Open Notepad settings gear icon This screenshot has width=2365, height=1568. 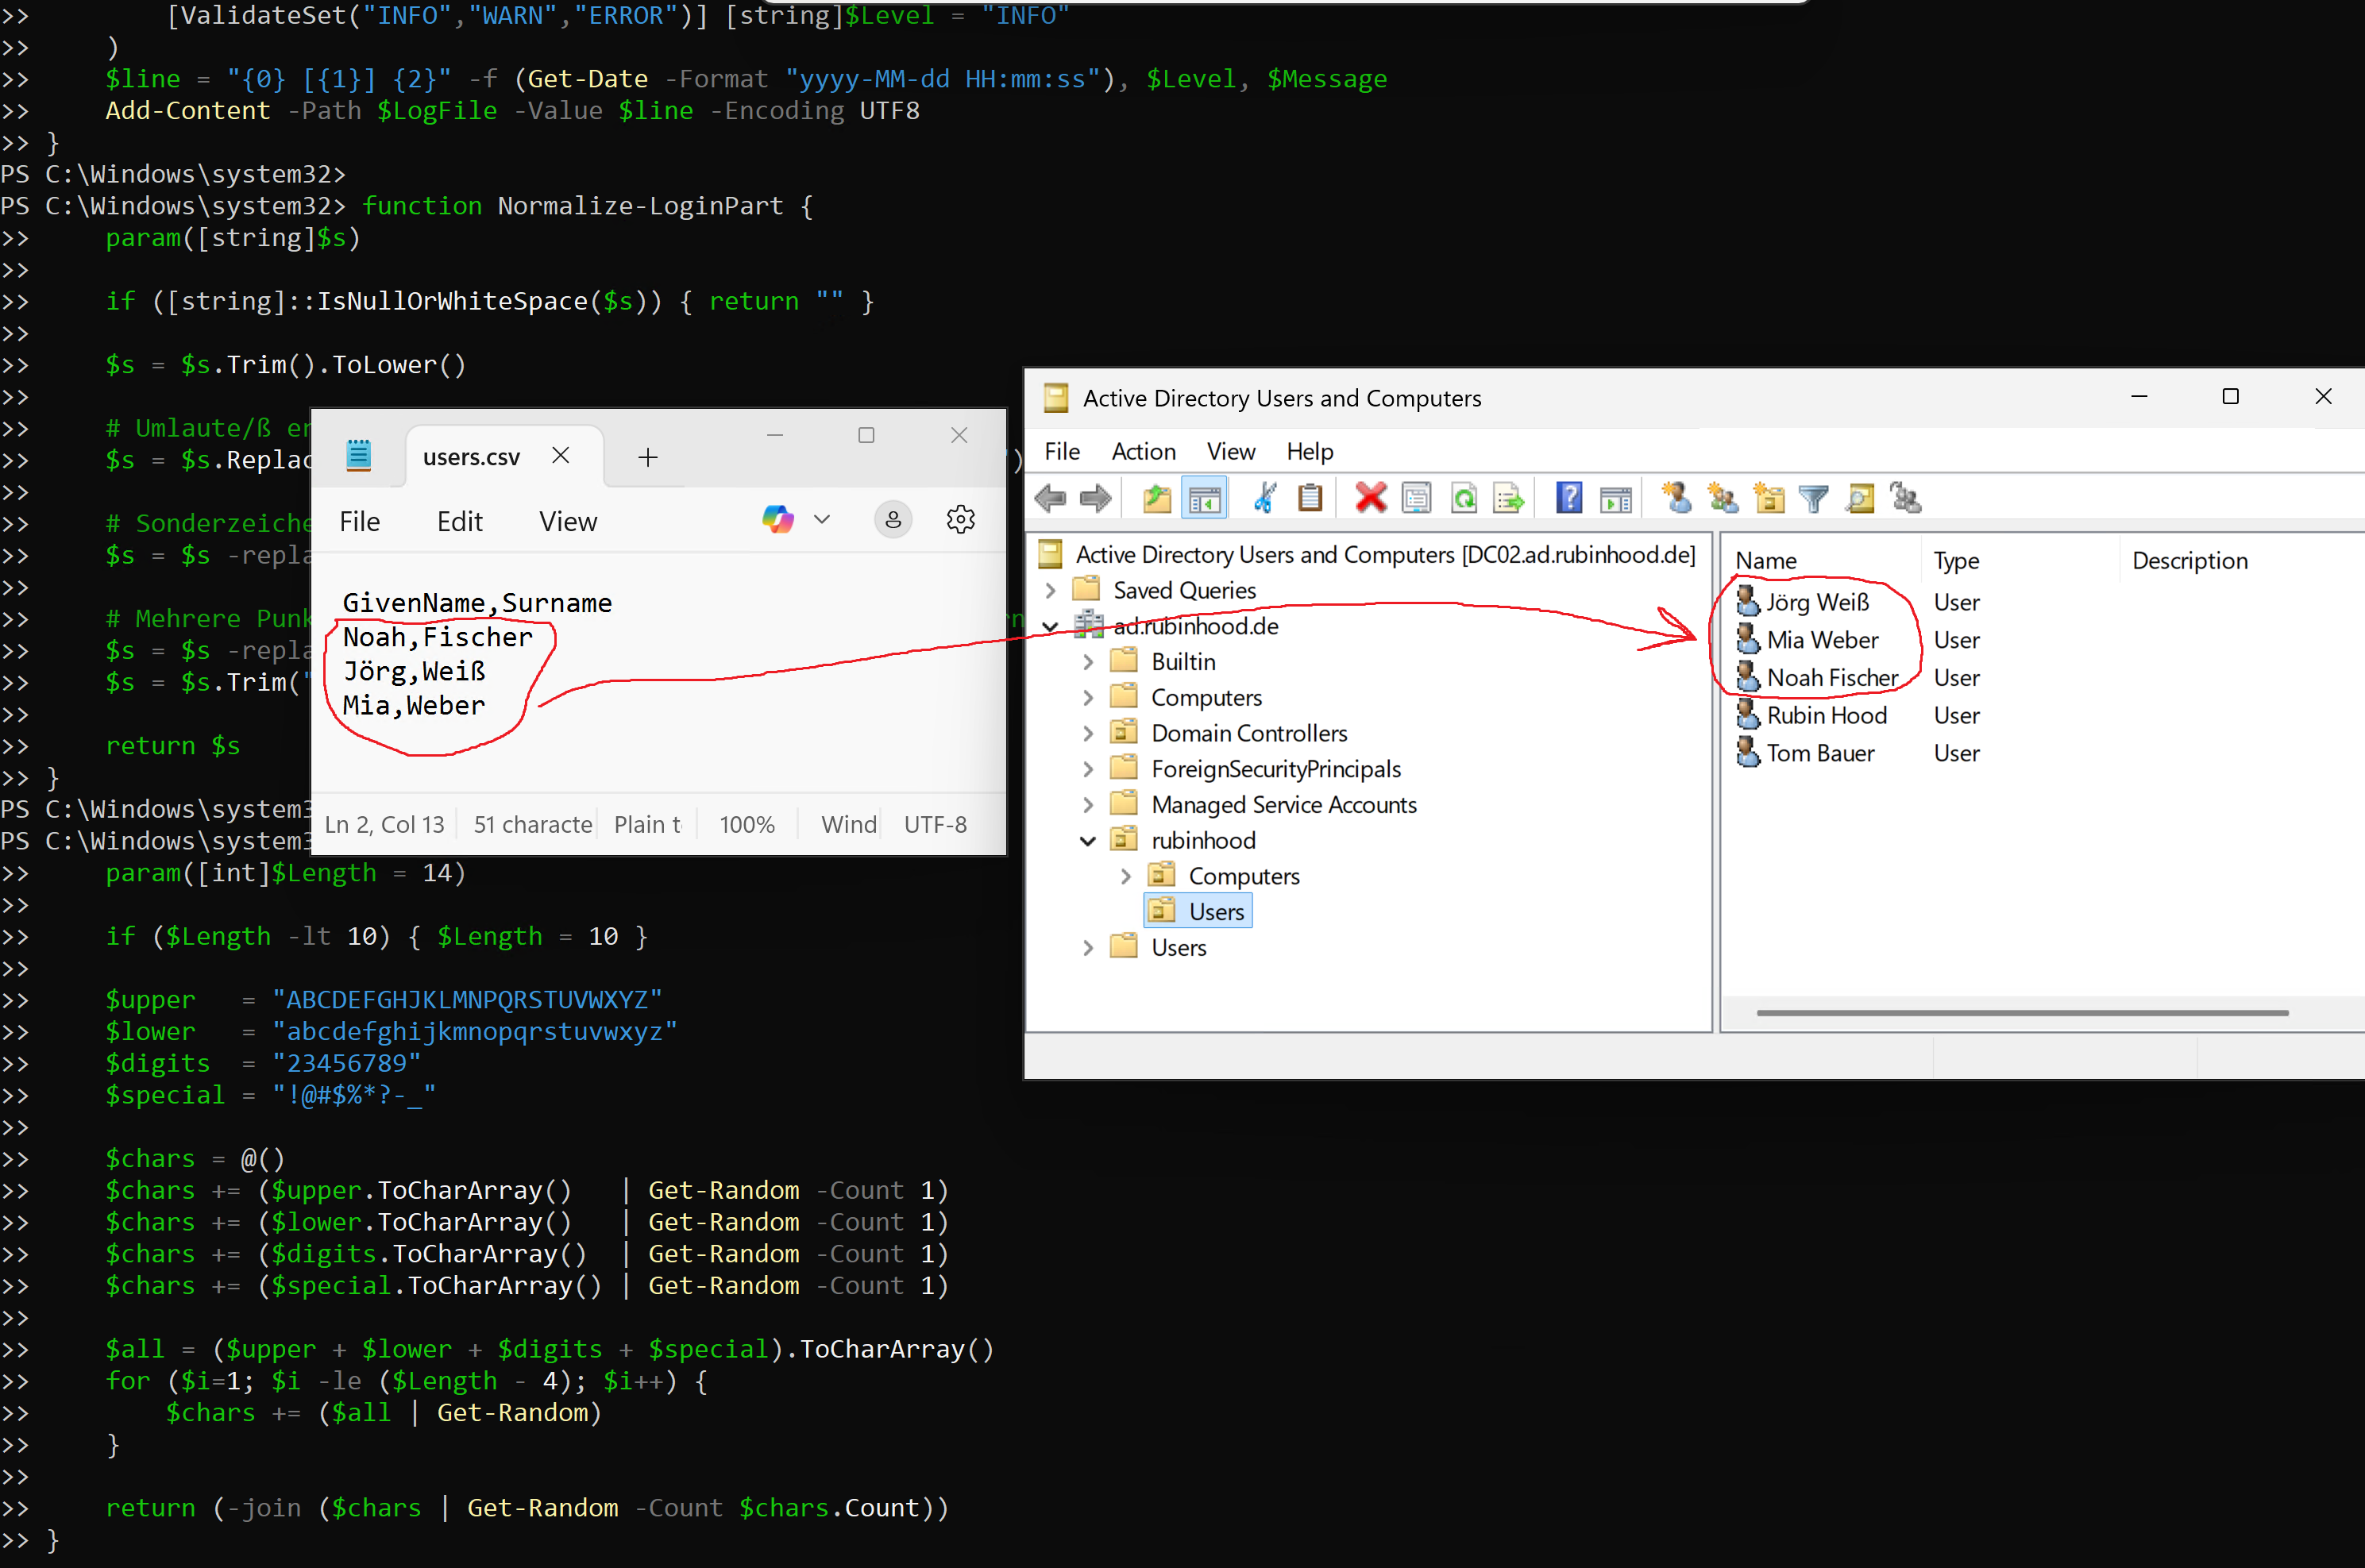coord(960,520)
